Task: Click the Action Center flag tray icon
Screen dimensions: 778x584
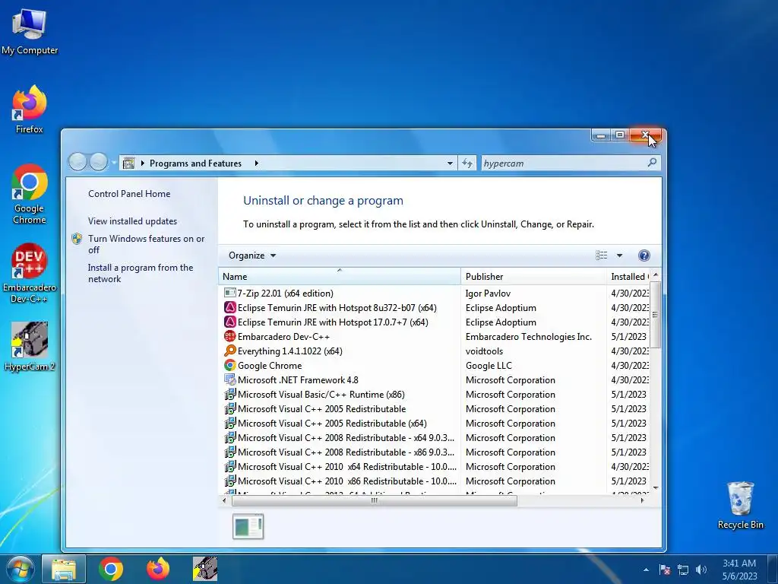Action: pyautogui.click(x=665, y=570)
